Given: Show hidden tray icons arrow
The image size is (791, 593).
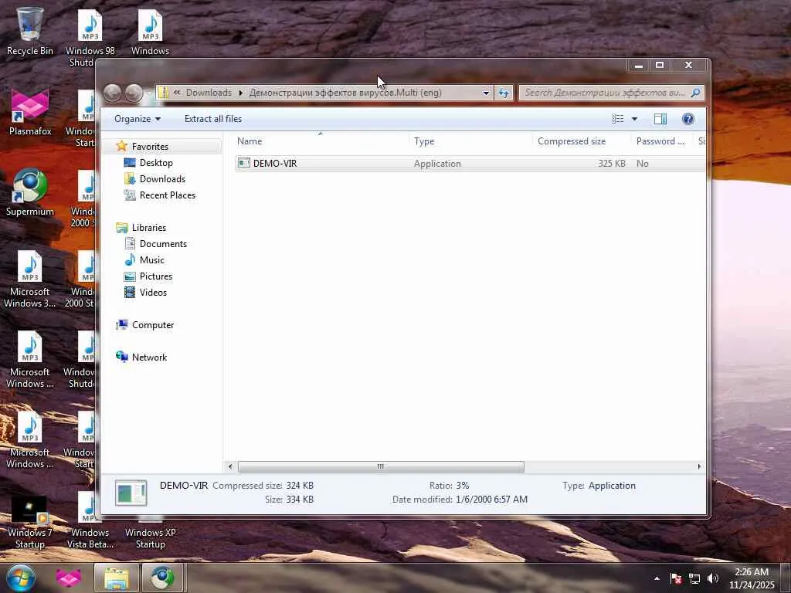Looking at the screenshot, I should 657,578.
